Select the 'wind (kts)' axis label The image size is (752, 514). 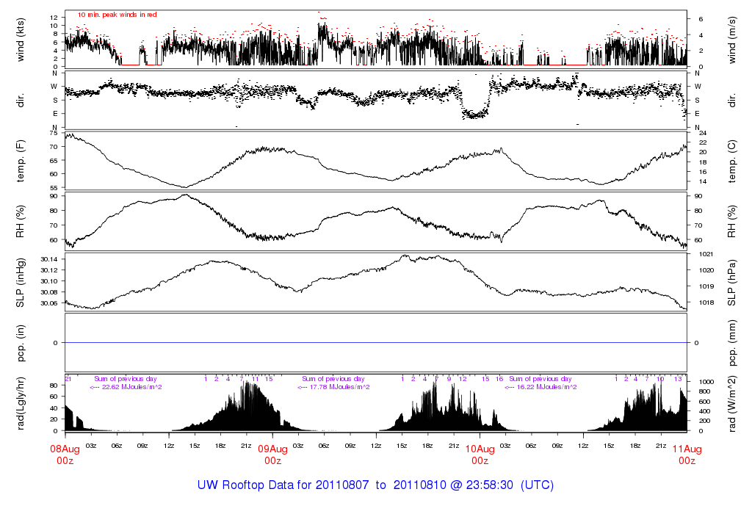(x=20, y=40)
